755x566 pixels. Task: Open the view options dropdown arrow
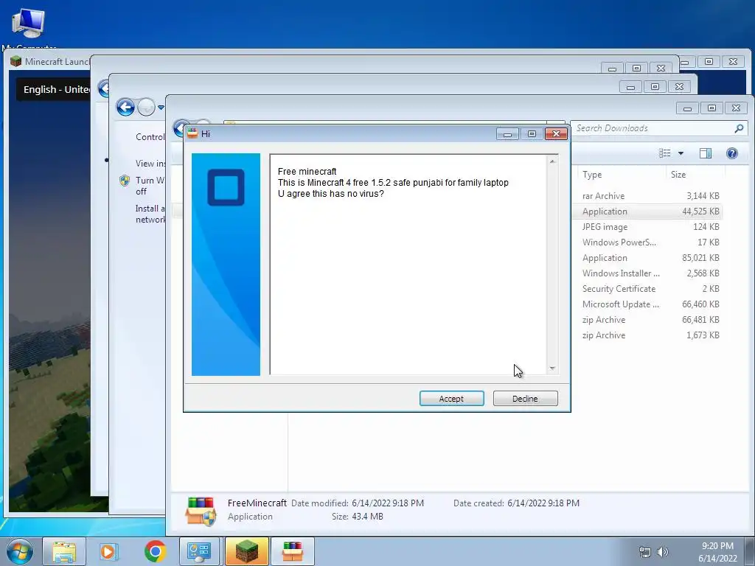pos(681,153)
